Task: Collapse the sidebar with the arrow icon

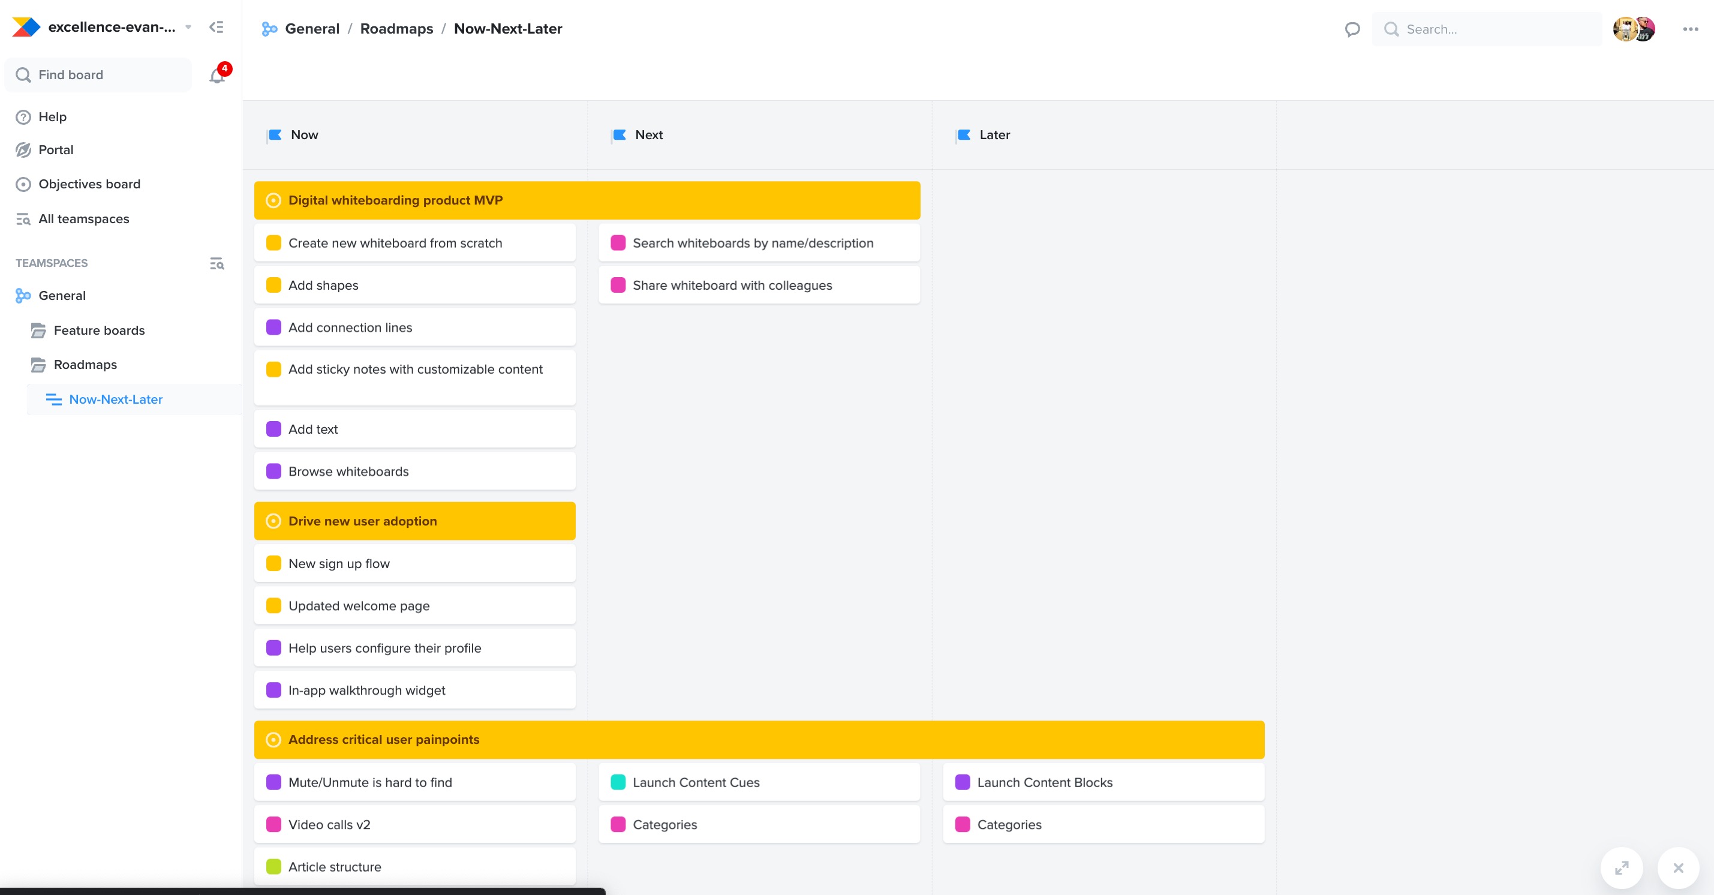Action: pyautogui.click(x=216, y=27)
